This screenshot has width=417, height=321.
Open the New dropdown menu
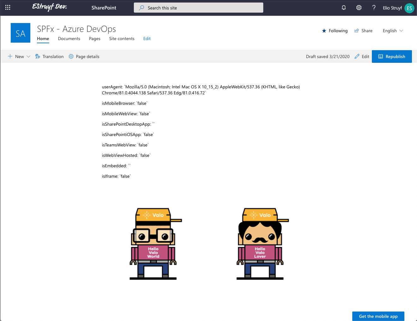[x=19, y=56]
